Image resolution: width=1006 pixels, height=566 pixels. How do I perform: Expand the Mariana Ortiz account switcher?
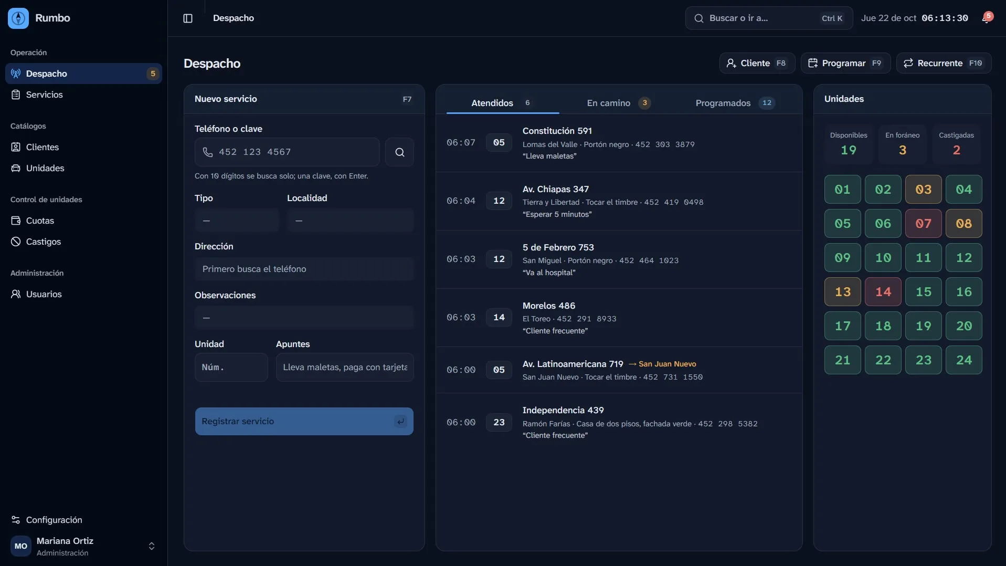pyautogui.click(x=152, y=546)
